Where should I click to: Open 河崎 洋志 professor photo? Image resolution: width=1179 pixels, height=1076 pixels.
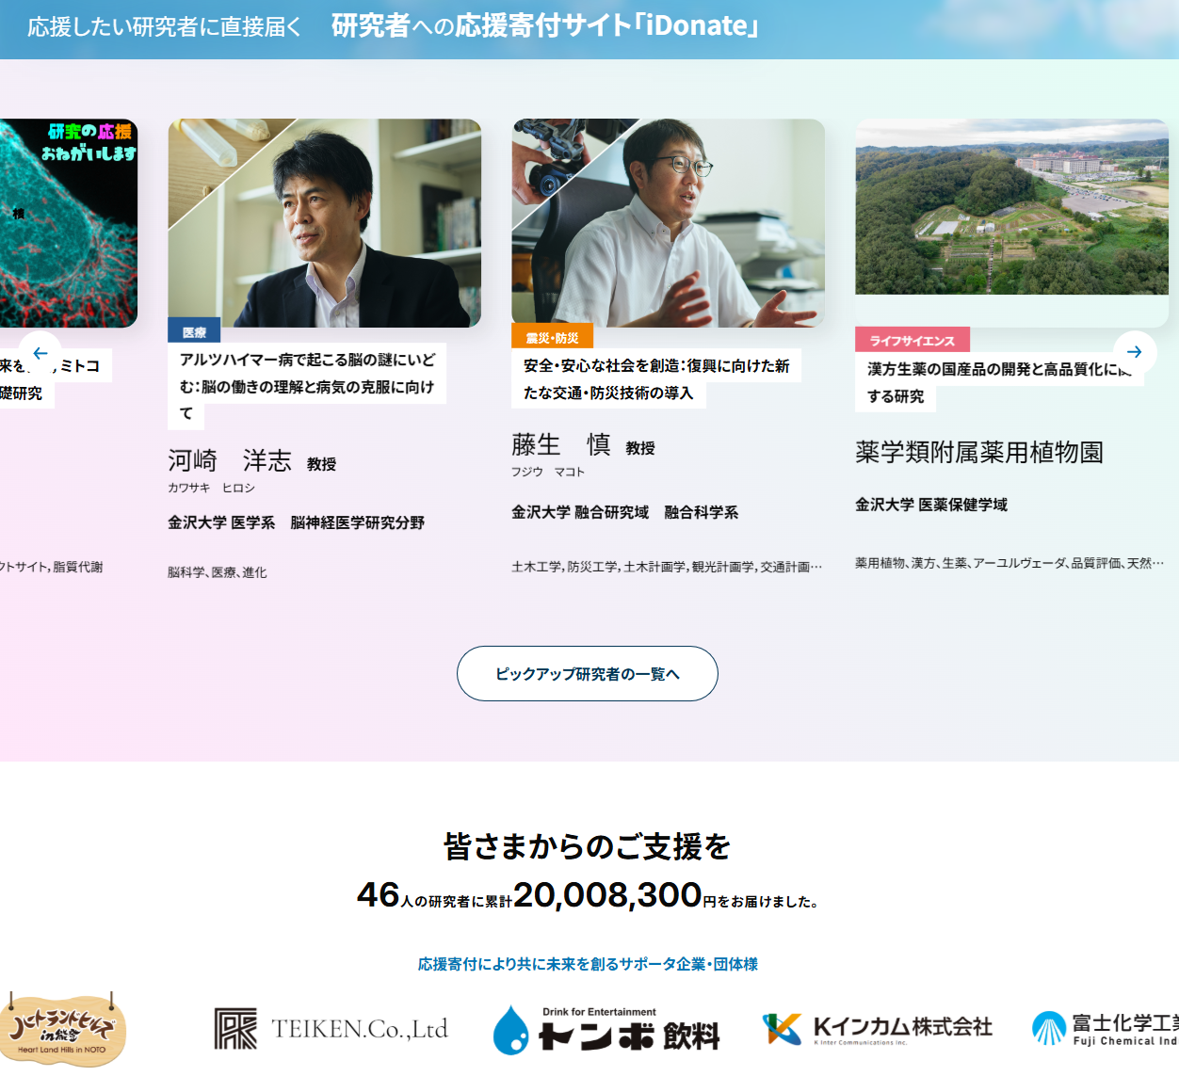(324, 223)
